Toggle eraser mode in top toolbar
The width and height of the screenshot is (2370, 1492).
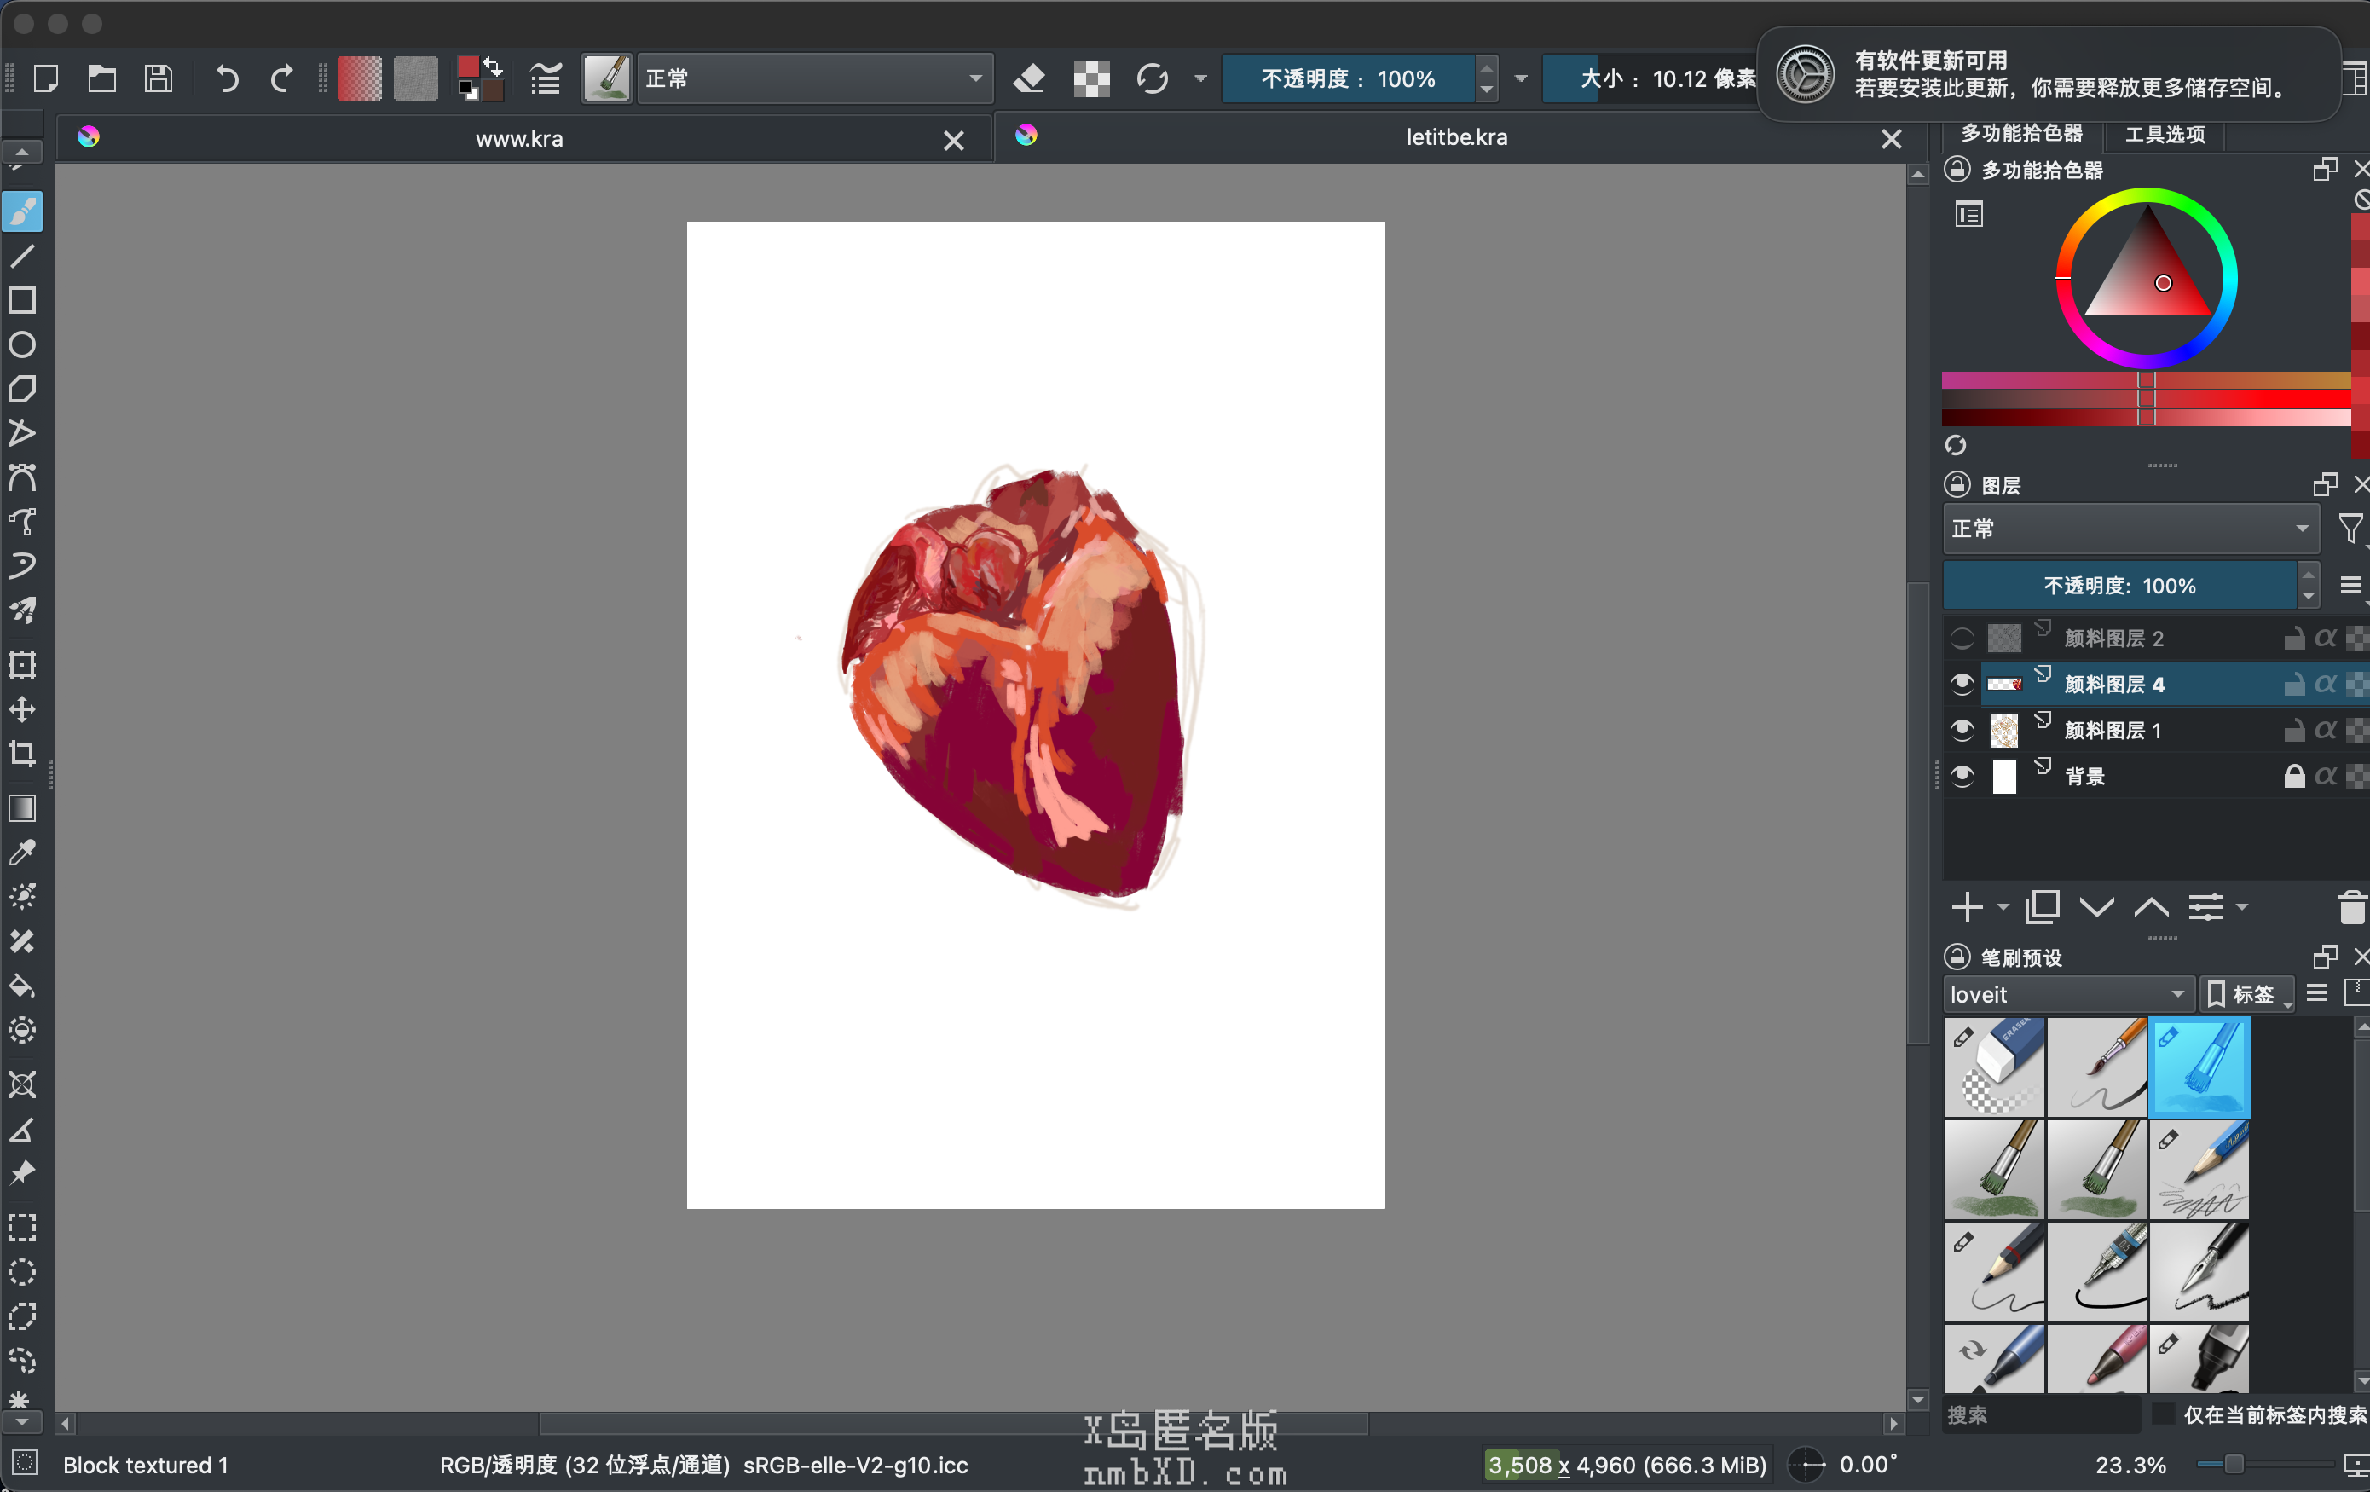(1030, 78)
